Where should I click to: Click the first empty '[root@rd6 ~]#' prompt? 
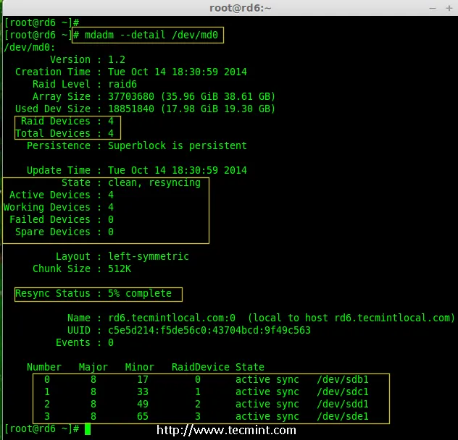coord(41,22)
